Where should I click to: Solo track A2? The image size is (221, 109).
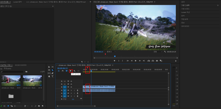pos(74,93)
